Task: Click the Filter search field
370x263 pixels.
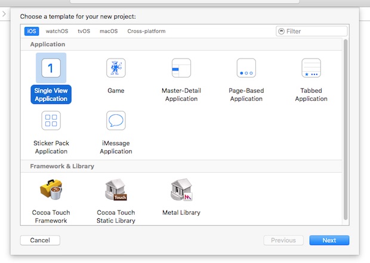Action: click(x=312, y=31)
